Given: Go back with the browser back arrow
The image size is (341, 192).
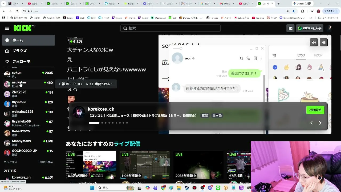Looking at the screenshot, I should pyautogui.click(x=4, y=11).
